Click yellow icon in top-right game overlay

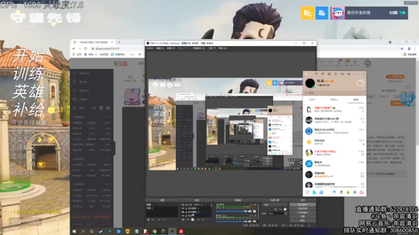point(307,13)
